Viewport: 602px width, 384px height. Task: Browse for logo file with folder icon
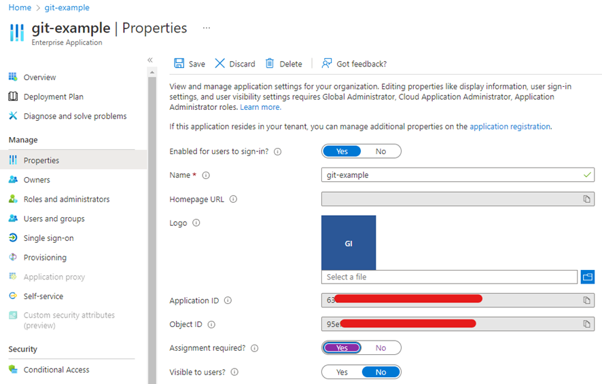[588, 277]
